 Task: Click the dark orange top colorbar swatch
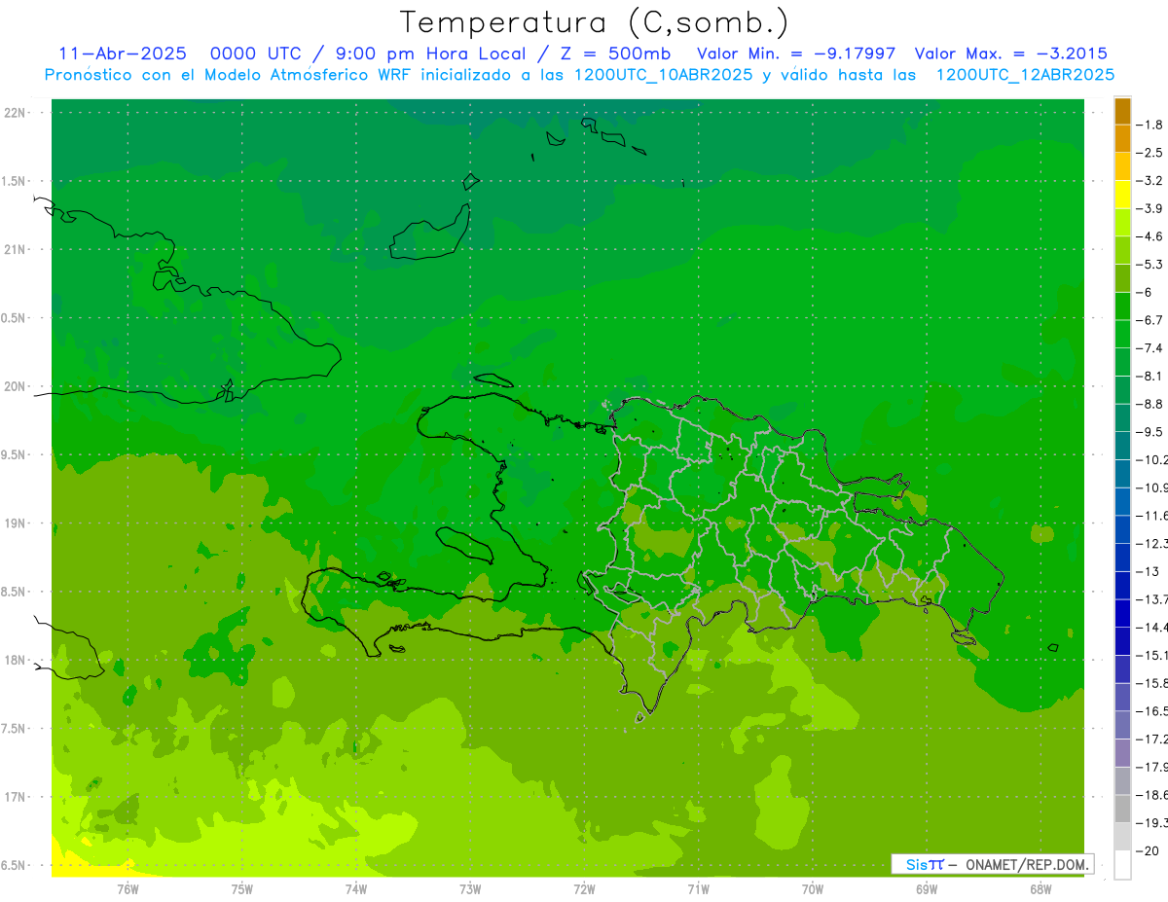(x=1122, y=111)
